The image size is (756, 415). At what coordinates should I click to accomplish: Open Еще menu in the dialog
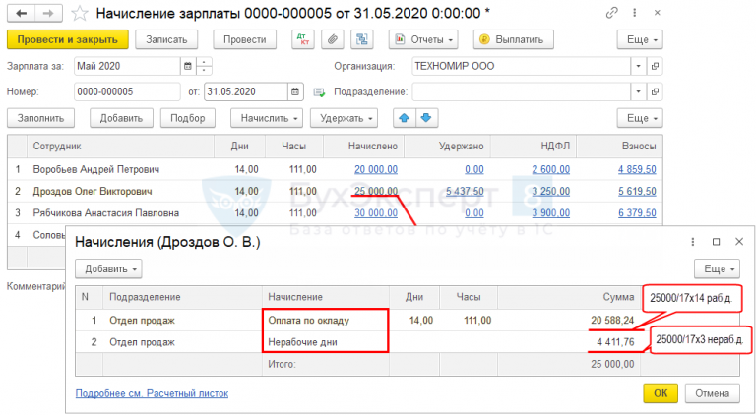pos(717,267)
